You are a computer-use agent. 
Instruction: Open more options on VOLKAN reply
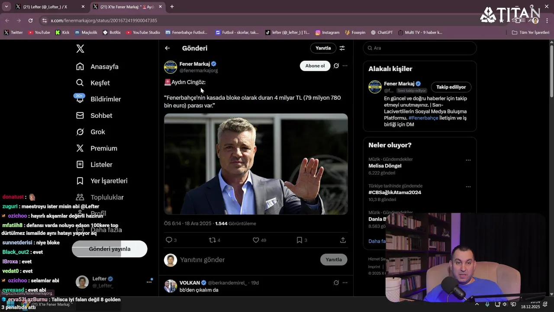click(345, 283)
